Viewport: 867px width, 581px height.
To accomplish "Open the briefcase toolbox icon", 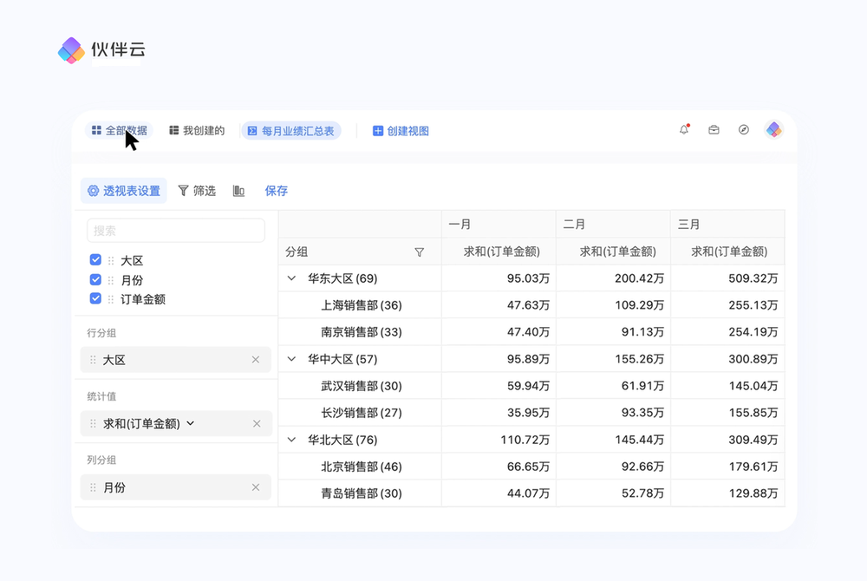I will pos(714,130).
